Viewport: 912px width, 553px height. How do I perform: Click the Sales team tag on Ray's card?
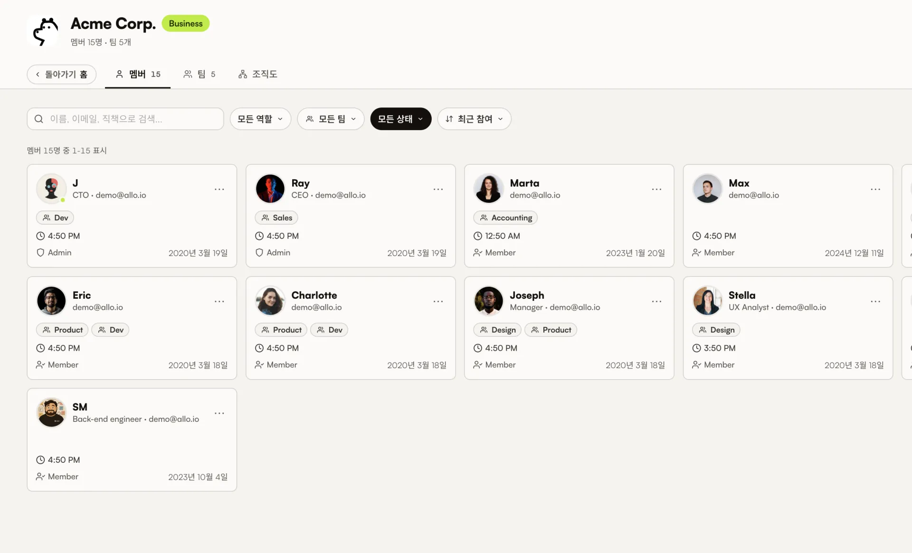[276, 218]
